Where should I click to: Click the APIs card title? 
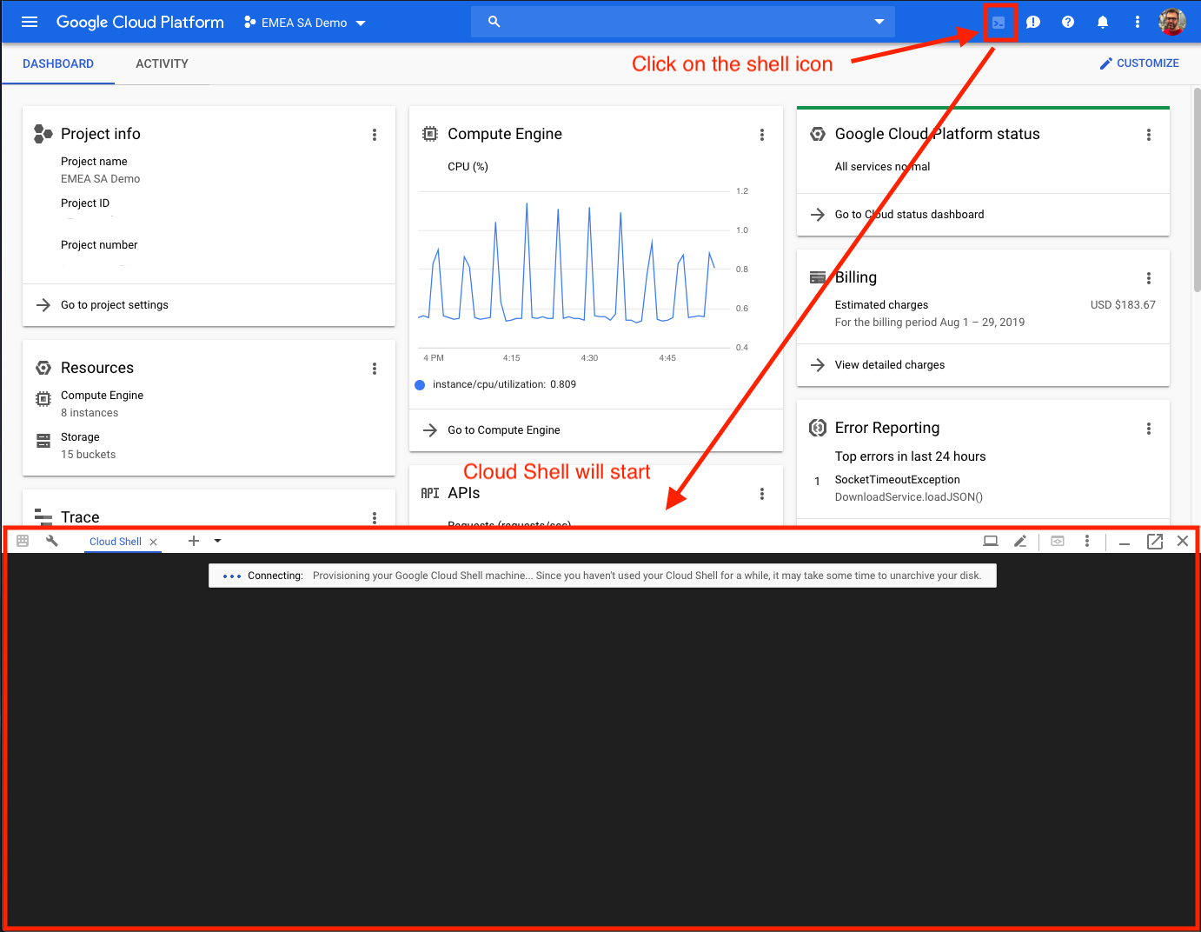click(x=464, y=493)
